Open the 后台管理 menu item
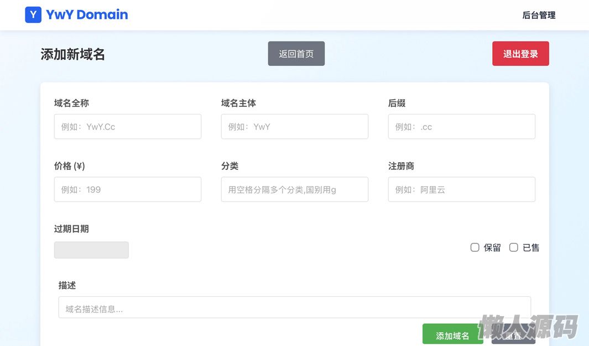Screen dimensions: 589x346 [539, 16]
